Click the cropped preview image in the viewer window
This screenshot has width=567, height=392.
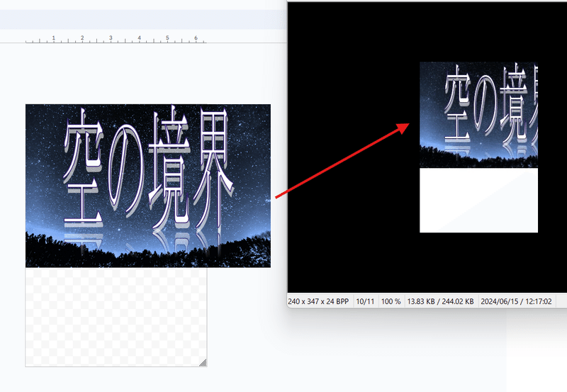tap(478, 147)
